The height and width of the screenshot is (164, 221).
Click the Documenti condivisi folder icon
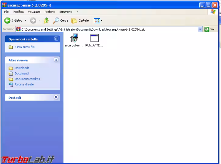coord(11,79)
